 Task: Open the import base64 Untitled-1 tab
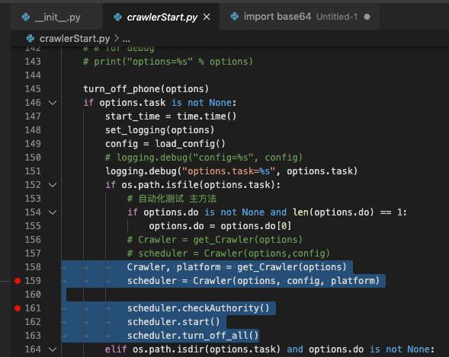(300, 17)
